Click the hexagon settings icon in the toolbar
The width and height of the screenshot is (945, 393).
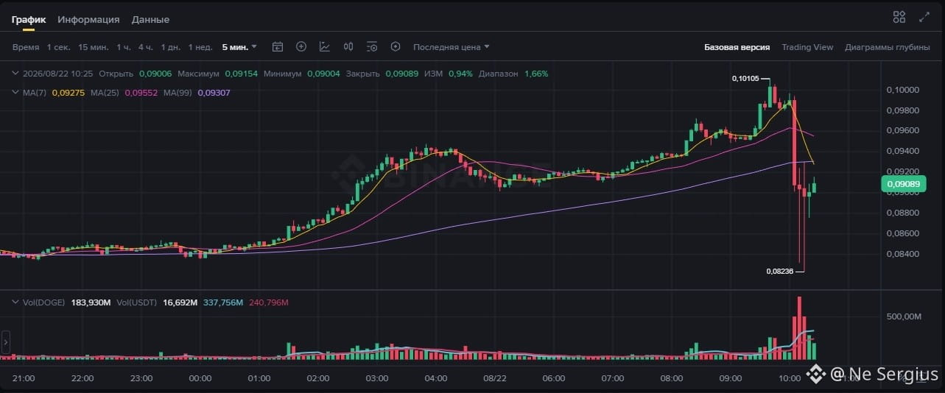(x=396, y=46)
